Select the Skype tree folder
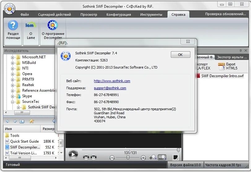 point(27,96)
